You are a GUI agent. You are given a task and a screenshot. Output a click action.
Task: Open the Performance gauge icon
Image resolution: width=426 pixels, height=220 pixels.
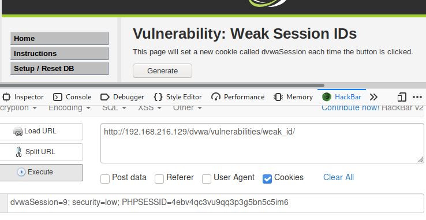click(216, 97)
